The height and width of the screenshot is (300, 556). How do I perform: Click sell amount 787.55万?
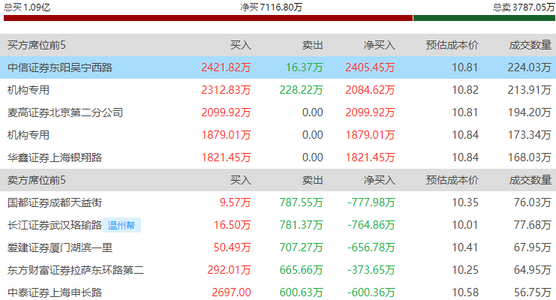301,202
